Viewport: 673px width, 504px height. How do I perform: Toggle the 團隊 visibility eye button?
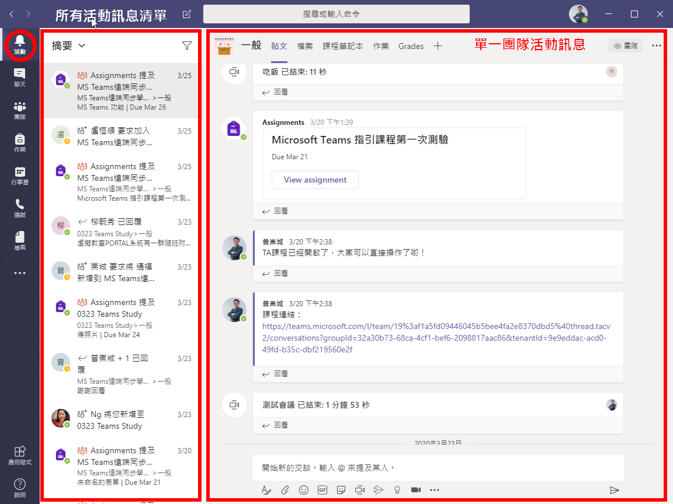tap(625, 45)
